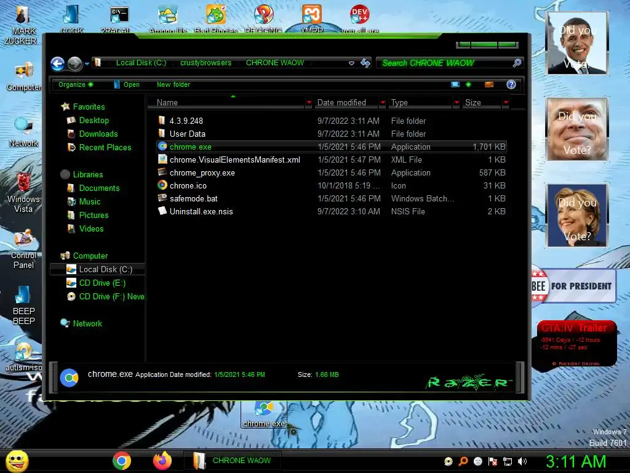Go back with the blue Back arrow
The width and height of the screenshot is (630, 473).
57,63
